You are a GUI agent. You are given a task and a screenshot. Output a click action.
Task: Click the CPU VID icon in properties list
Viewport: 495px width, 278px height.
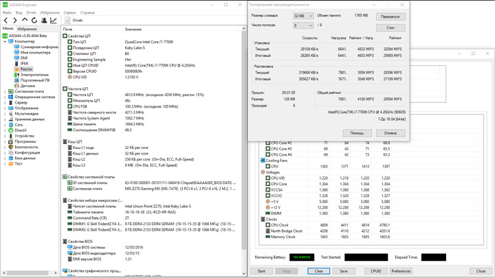pyautogui.click(x=69, y=77)
